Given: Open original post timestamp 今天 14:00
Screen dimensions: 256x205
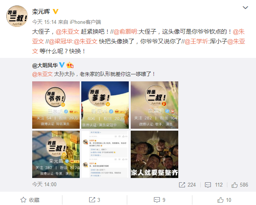Looking at the screenshot, I should (44, 184).
